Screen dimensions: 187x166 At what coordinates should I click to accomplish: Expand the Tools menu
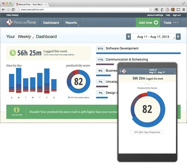point(171,22)
